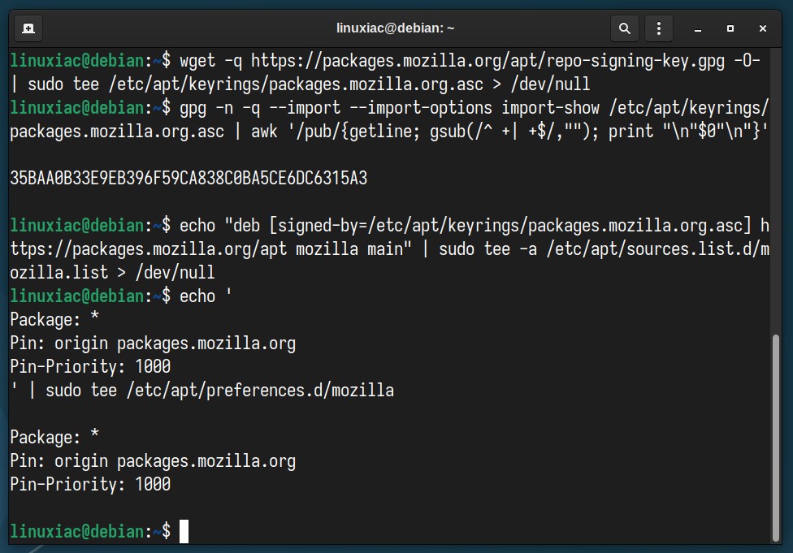793x553 pixels.
Task: Click the 'sudo tee /etc/apt/keyrings/packages.mozilla.org.asc' line
Action: pyautogui.click(x=300, y=84)
